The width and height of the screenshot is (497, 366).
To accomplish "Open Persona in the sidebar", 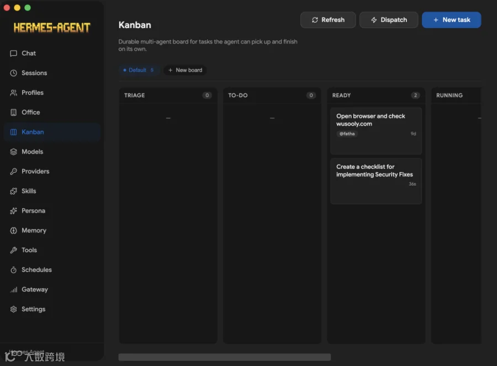I will point(52,211).
